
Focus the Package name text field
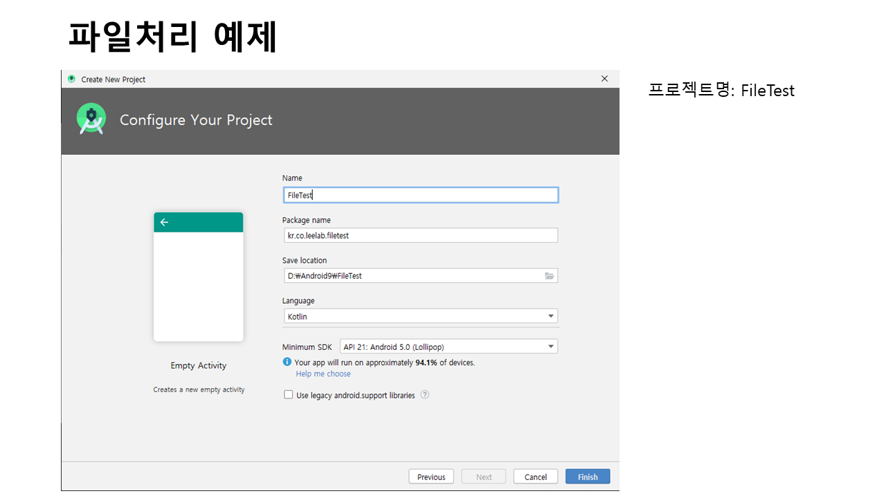pos(420,235)
